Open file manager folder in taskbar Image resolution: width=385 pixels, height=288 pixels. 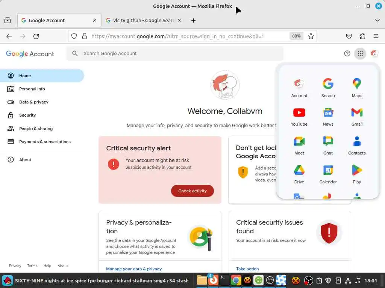click(x=202, y=280)
